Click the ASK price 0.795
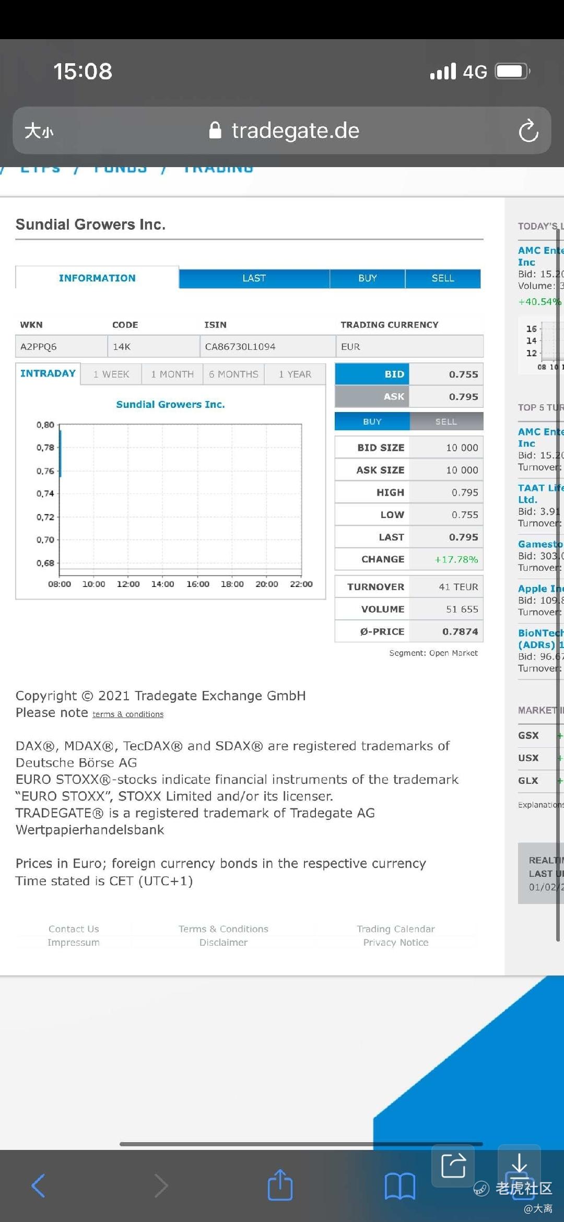The width and height of the screenshot is (564, 1222). (463, 397)
